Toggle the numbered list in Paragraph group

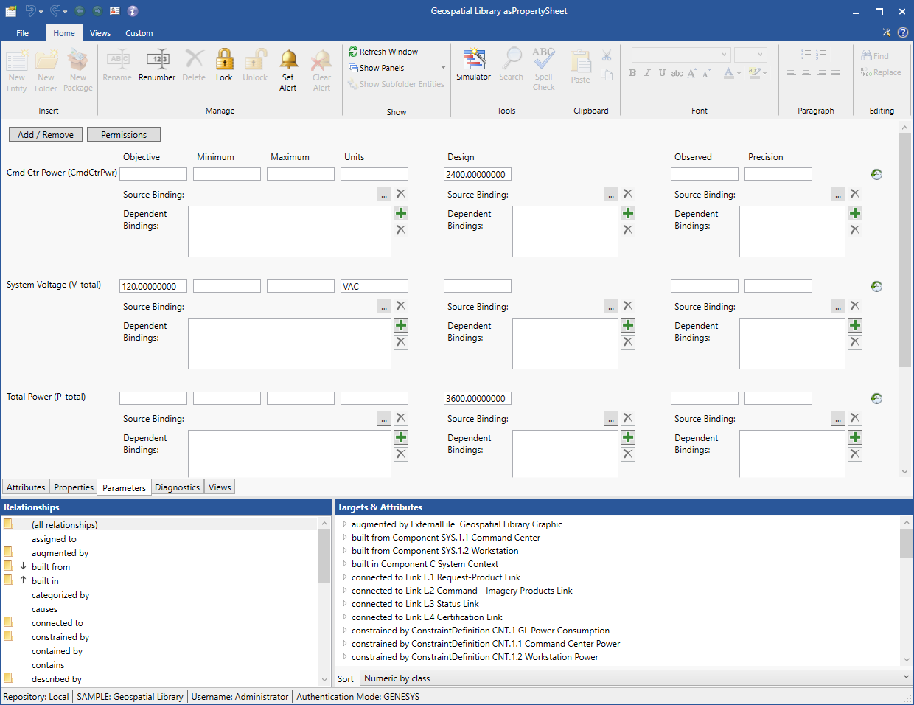[x=821, y=55]
